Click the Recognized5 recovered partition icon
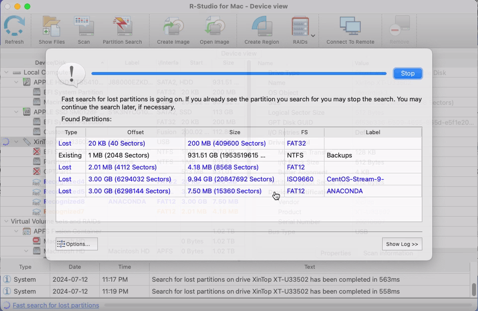 pyautogui.click(x=37, y=192)
